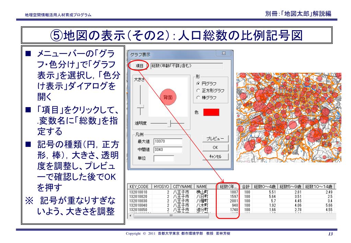Open the red color swatch picker
Viewport: 351px width, 243px height.
click(x=211, y=112)
